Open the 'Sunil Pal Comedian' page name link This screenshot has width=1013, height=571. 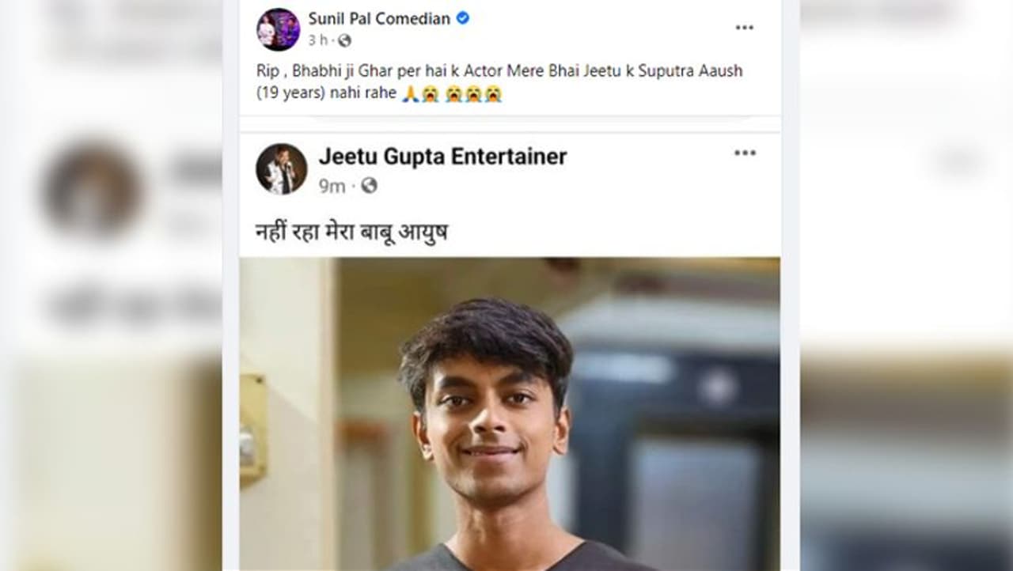378,18
